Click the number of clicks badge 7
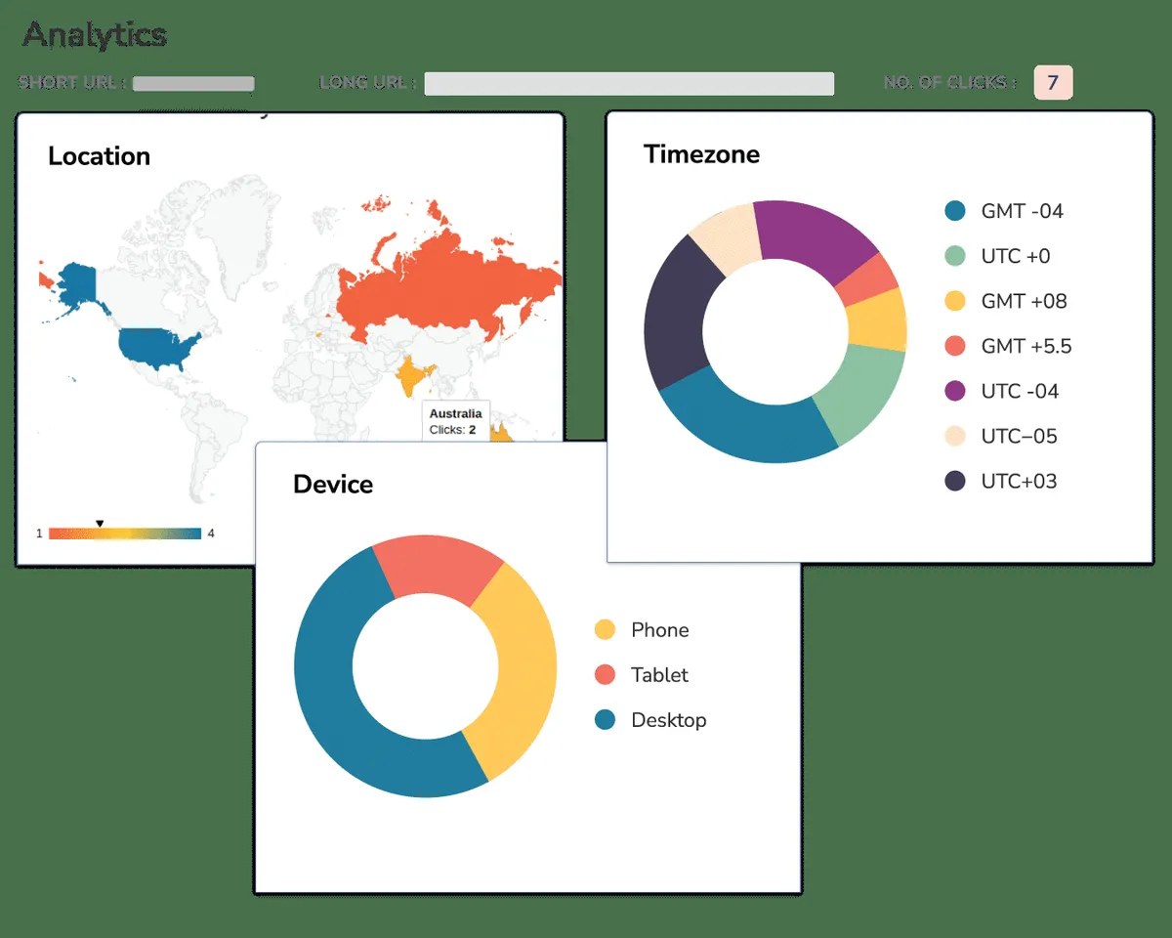Screen dimensions: 1172x938 1053,82
